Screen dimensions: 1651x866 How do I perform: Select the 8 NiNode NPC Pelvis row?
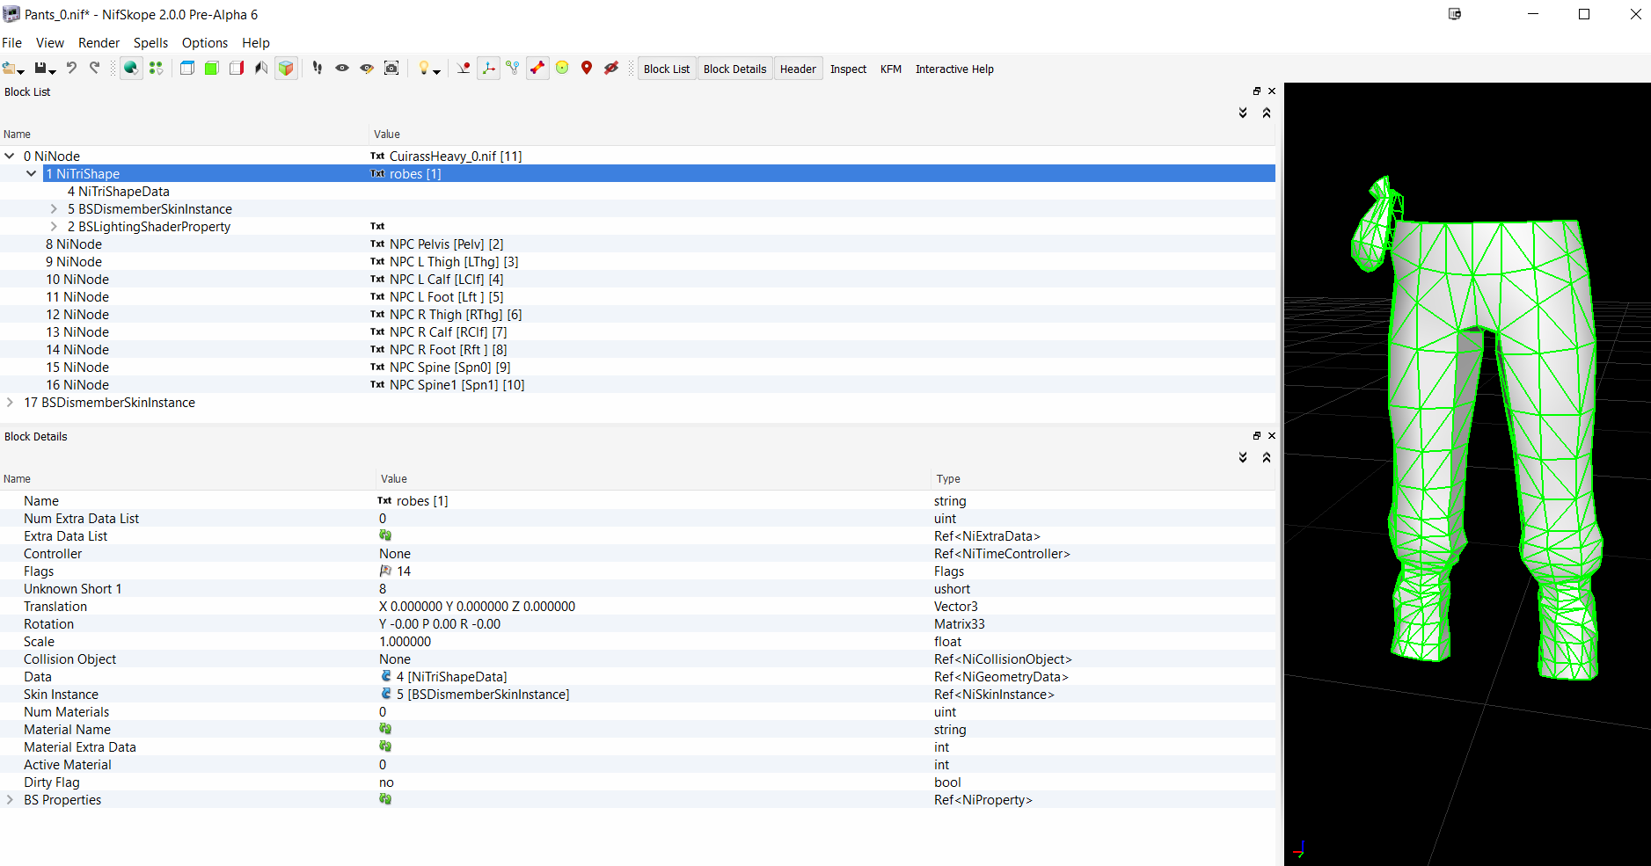pos(638,244)
